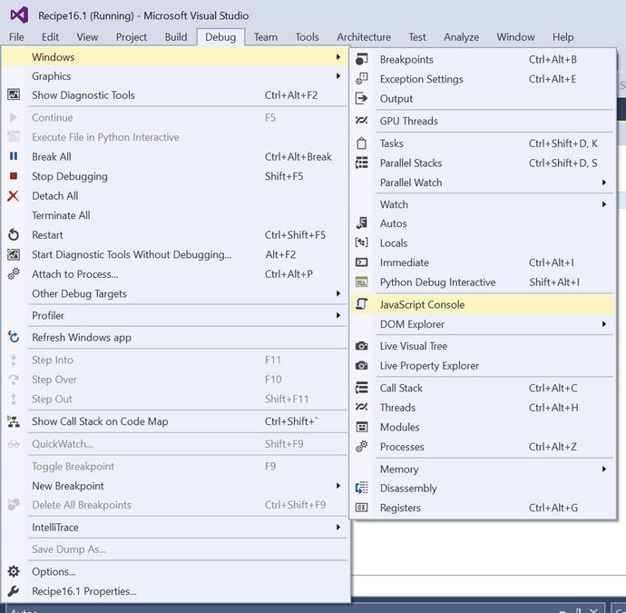Viewport: 626px width, 613px height.
Task: Click the red Stop Debugging icon
Action: click(x=14, y=176)
